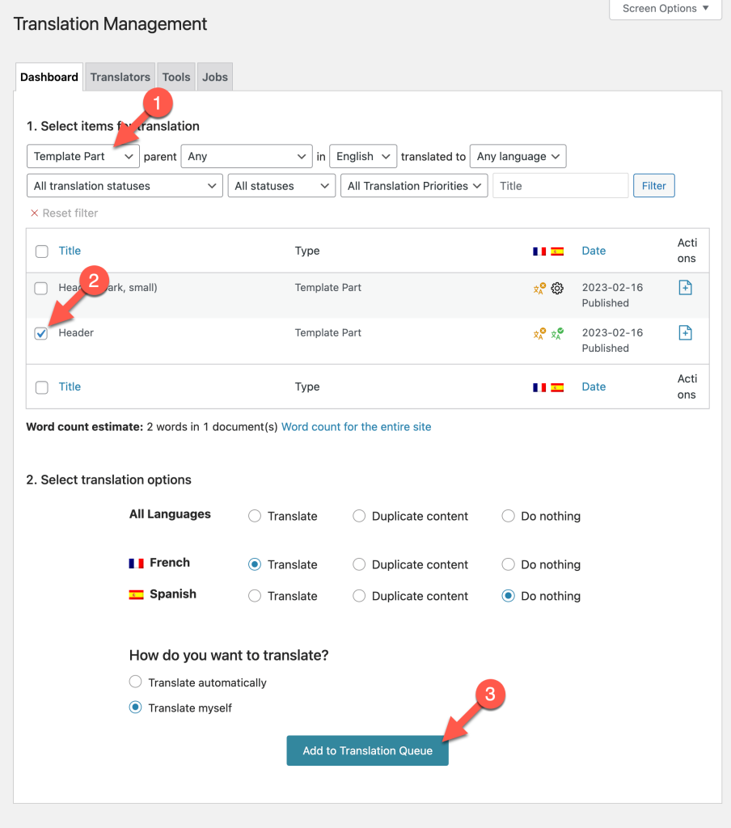Expand the Any language dropdown
This screenshot has width=731, height=828.
coord(518,156)
